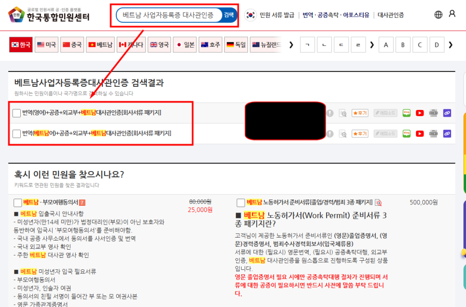Screen dimensions: 466x307
Task: Click 에피소드 button in 번역(영어) row
Action: point(385,113)
